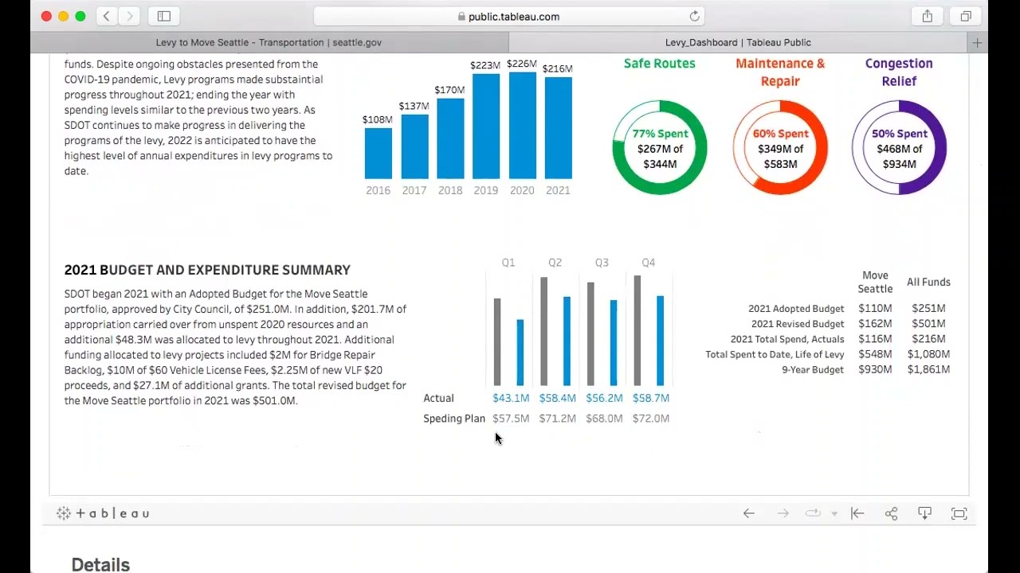Open the Safari Share menu
Screen dimensions: 1020x573
[928, 16]
